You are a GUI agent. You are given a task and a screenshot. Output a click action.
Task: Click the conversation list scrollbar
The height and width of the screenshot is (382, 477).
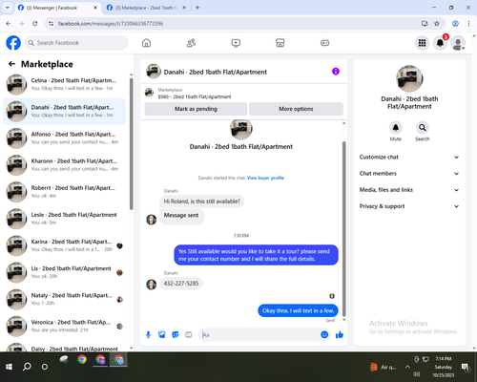tap(131, 144)
